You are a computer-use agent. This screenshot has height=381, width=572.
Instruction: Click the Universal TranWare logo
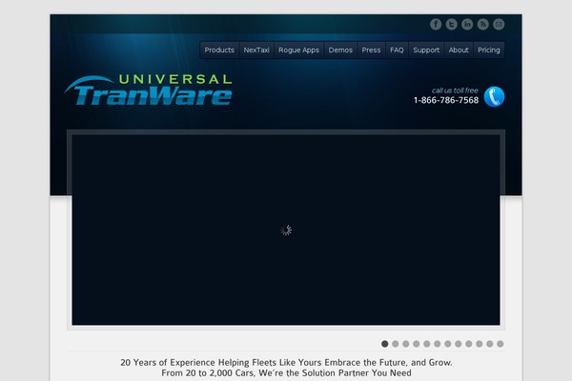pos(148,90)
